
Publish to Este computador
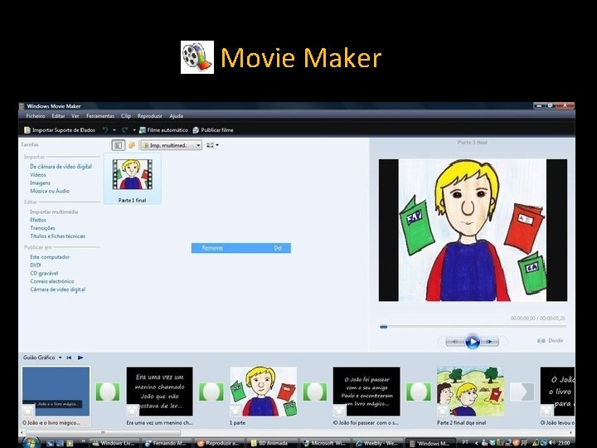click(x=50, y=257)
